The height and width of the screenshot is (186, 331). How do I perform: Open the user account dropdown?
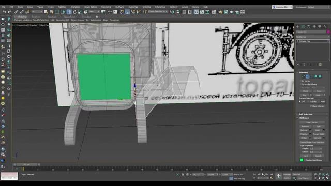pyautogui.click(x=282, y=7)
